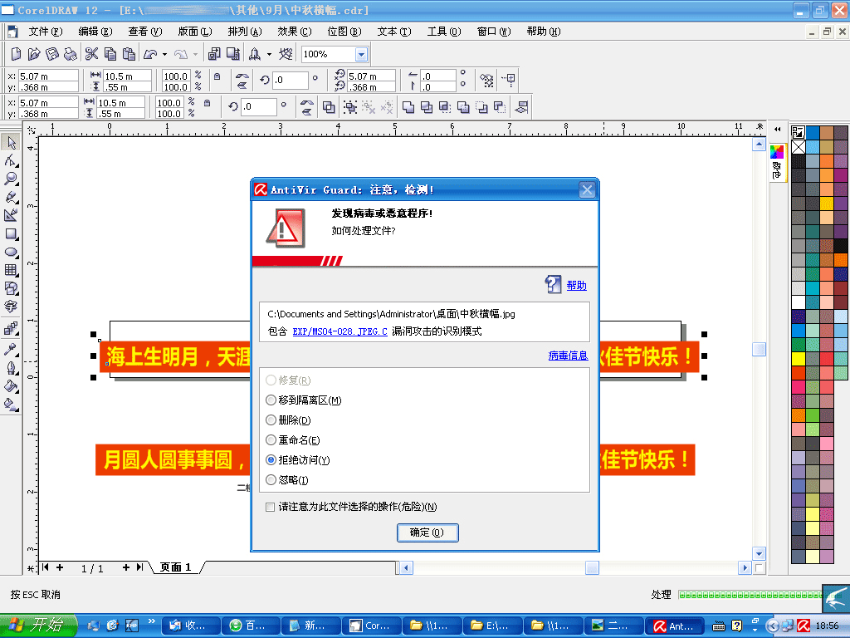
Task: Select the 忽略 radio option
Action: pos(271,479)
